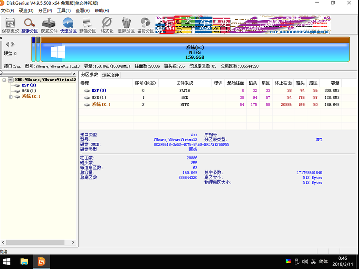Click the NTFS cell in 系统(E:) row
This screenshot has height=269, width=359.
[x=185, y=105]
